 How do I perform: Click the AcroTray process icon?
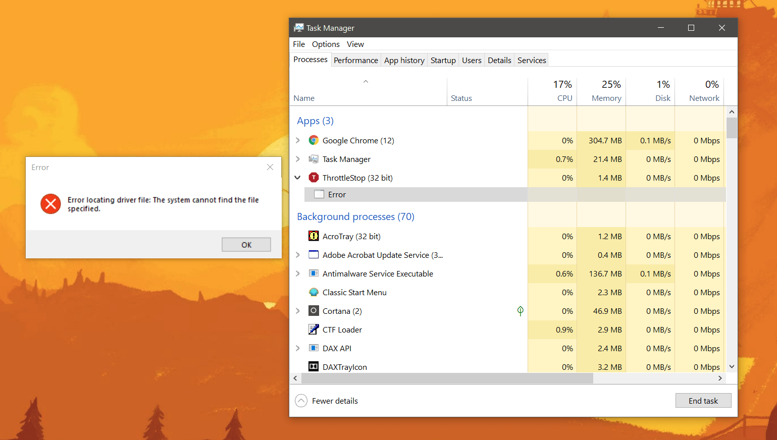coord(314,236)
